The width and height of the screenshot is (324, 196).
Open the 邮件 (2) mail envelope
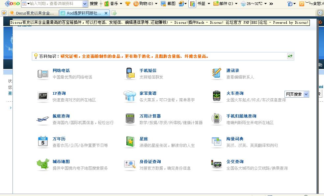click(x=216, y=4)
